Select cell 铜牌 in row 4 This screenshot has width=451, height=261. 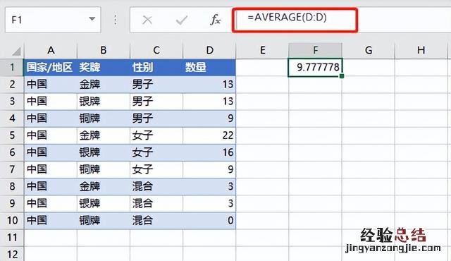pos(104,119)
